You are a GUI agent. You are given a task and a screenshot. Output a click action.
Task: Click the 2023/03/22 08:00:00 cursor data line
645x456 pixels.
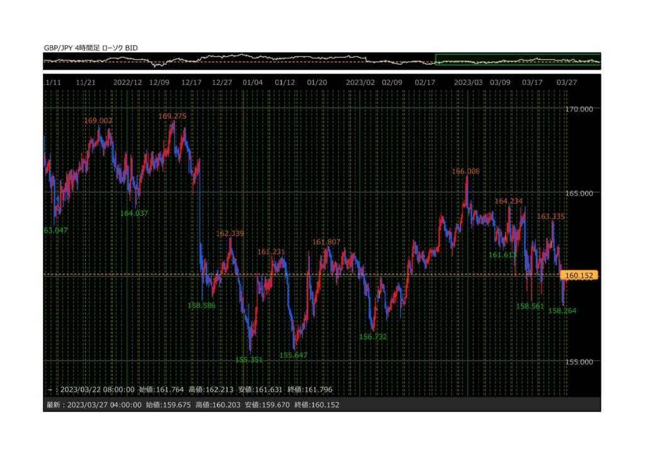[190, 390]
